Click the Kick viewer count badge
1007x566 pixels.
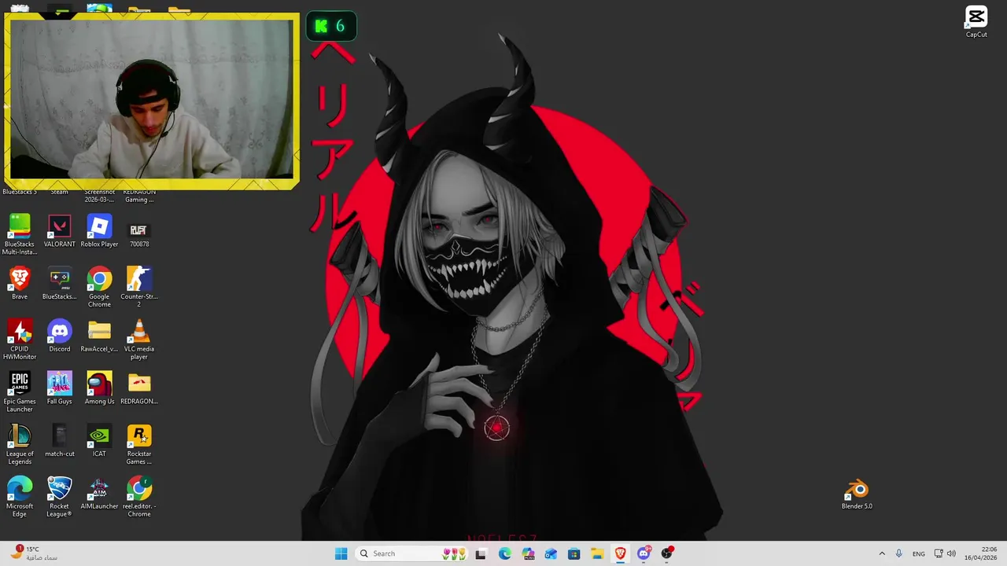click(331, 26)
